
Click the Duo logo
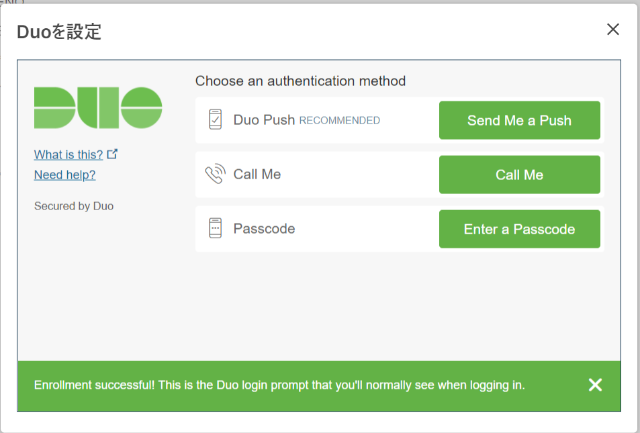98,107
